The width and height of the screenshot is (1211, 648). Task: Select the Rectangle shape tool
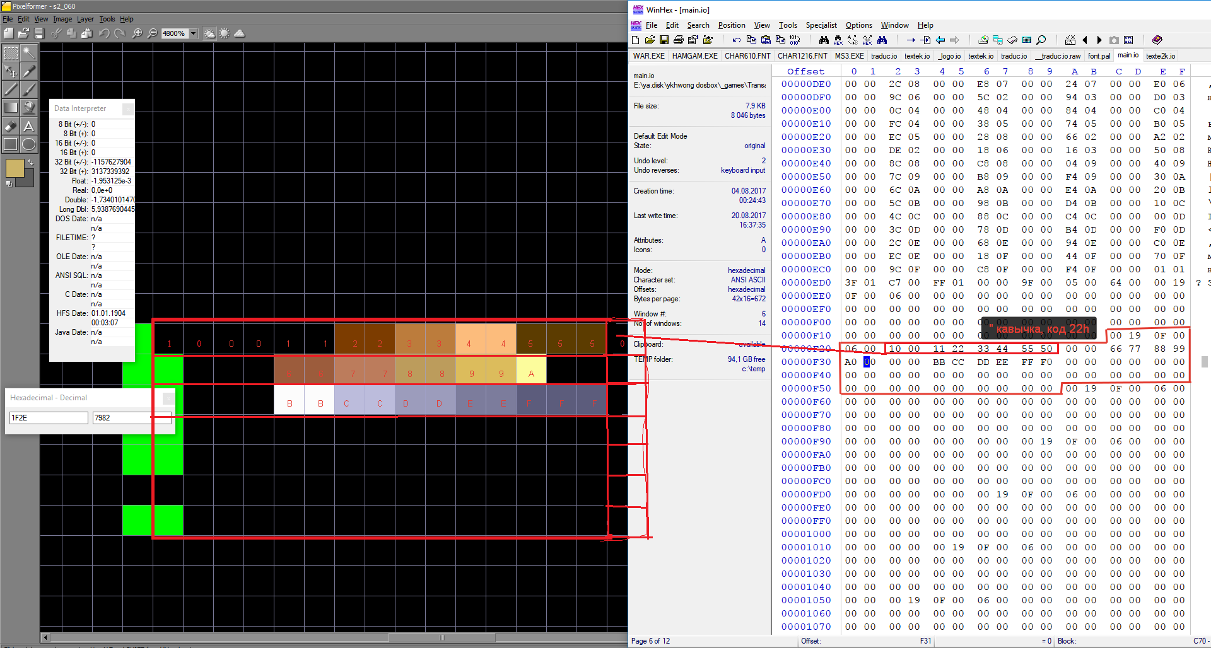pos(11,144)
